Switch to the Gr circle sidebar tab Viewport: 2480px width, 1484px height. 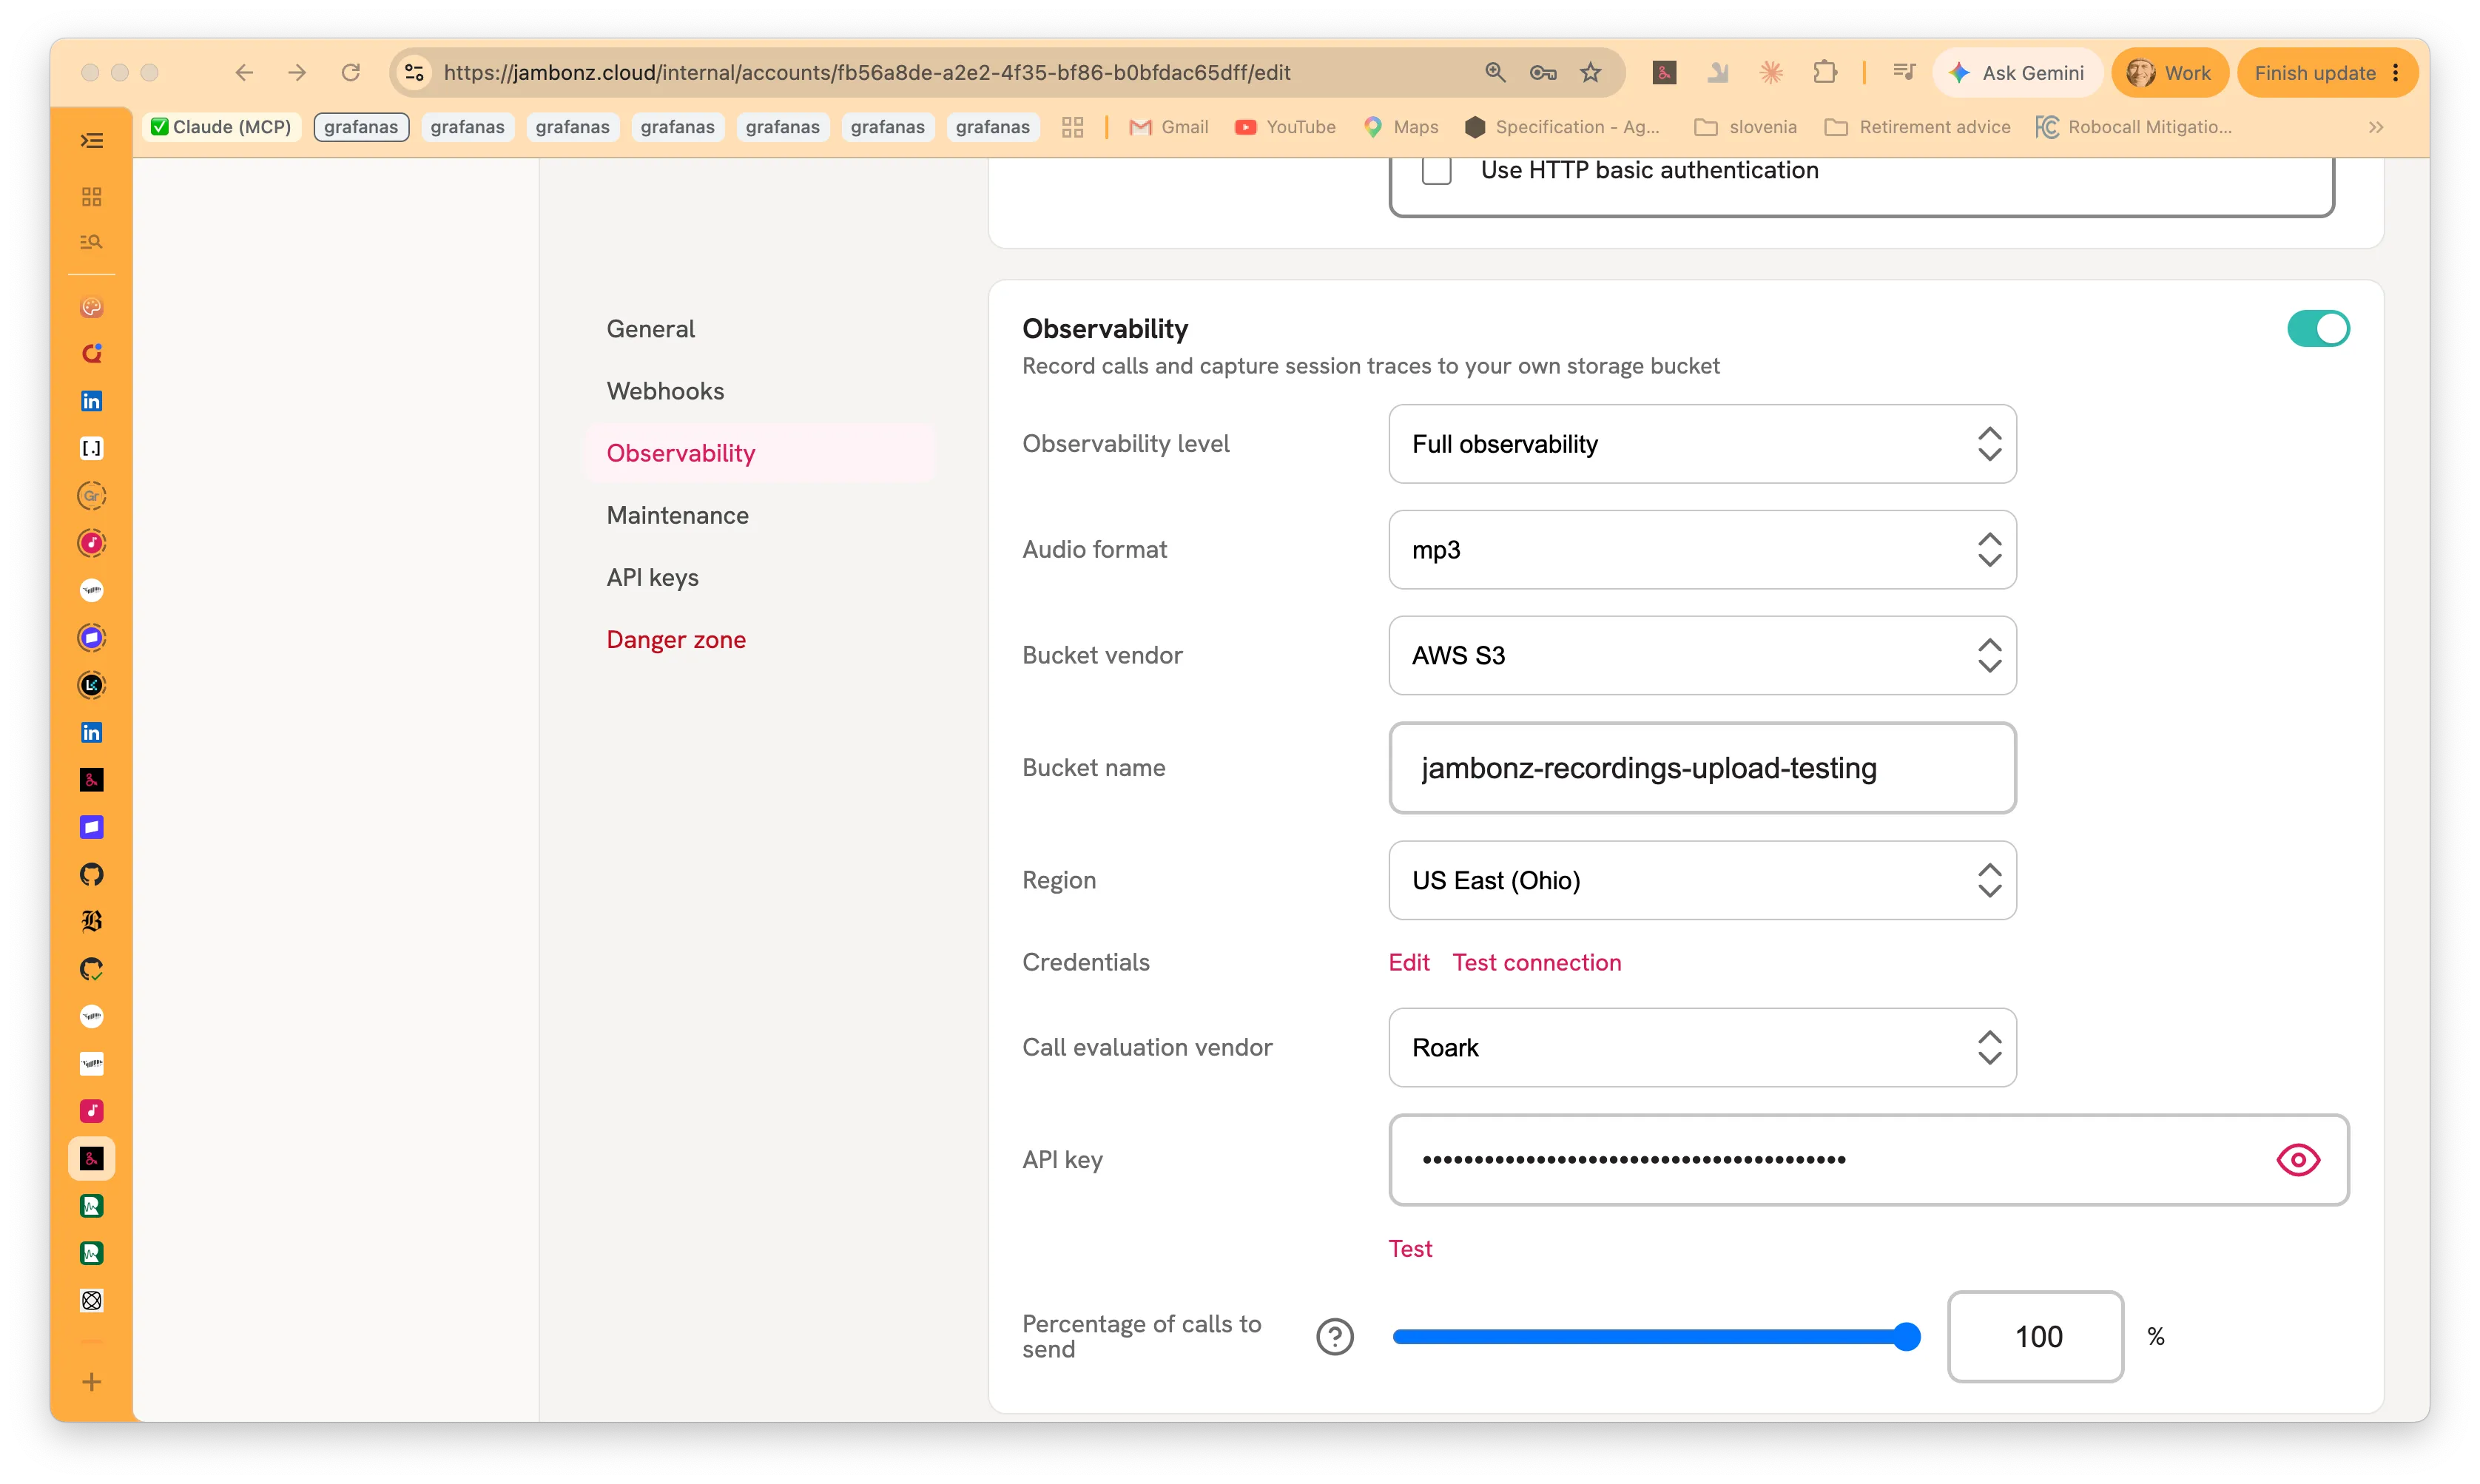91,495
